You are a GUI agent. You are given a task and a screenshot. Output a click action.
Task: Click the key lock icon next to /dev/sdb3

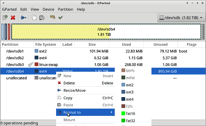click(31, 64)
